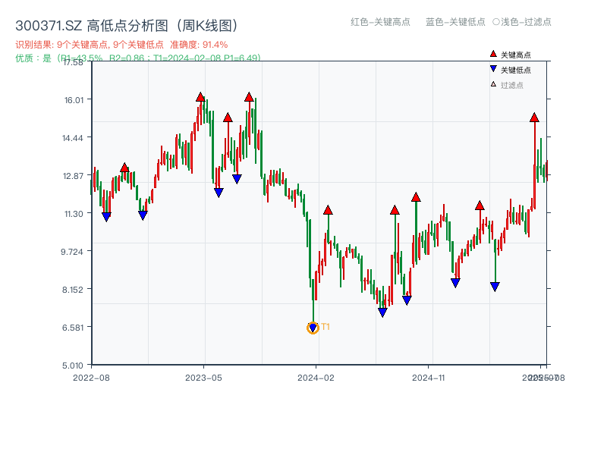Click the 2024-11 x-axis date label
The image size is (607, 455).
point(428,378)
